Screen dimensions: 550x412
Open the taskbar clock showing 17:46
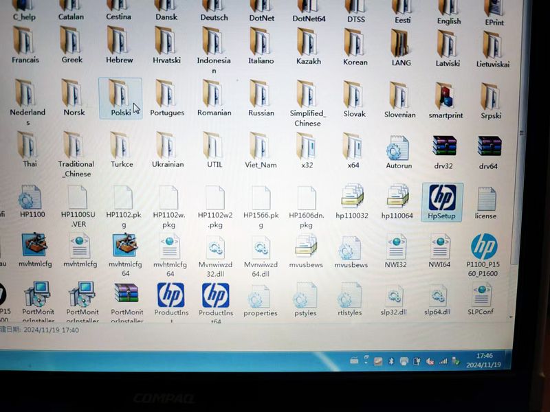point(485,360)
